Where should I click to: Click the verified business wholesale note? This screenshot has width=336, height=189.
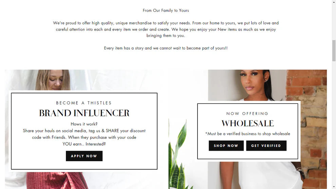pyautogui.click(x=247, y=134)
